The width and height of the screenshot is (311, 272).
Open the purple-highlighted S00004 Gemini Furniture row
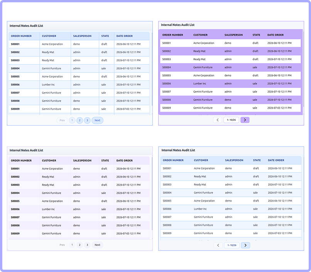click(230, 67)
